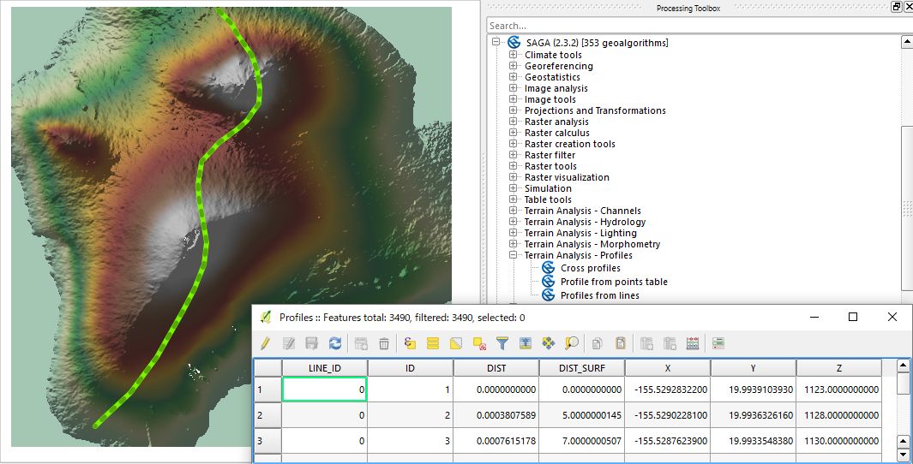This screenshot has height=464, width=913.
Task: Select the Raster filter item
Action: tap(550, 155)
